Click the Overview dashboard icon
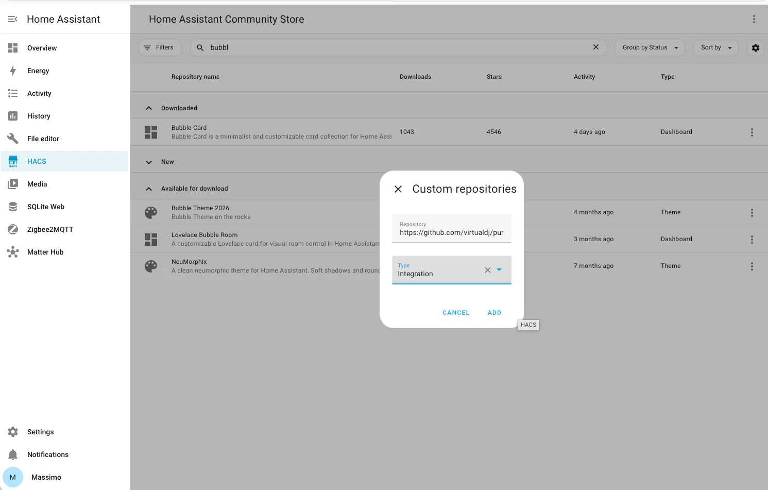768x490 pixels. coord(13,48)
